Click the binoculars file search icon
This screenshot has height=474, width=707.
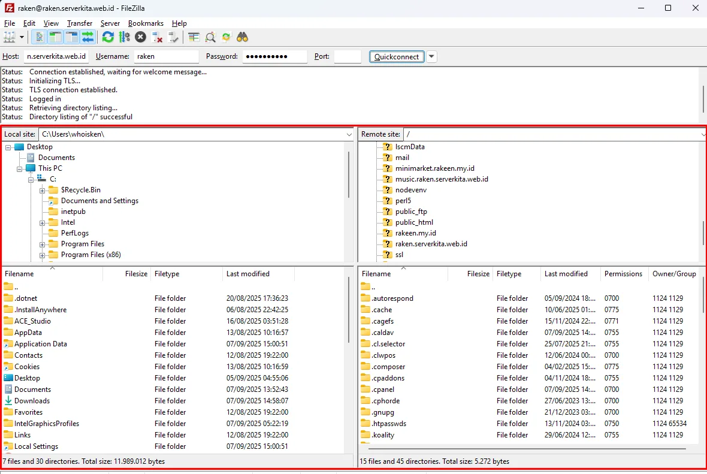point(242,37)
